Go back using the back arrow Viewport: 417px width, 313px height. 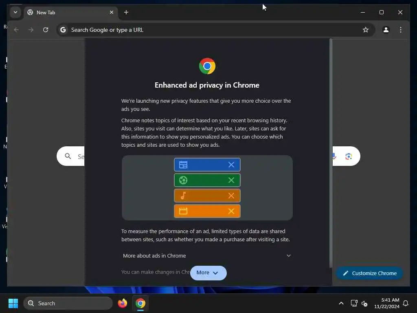pyautogui.click(x=16, y=30)
